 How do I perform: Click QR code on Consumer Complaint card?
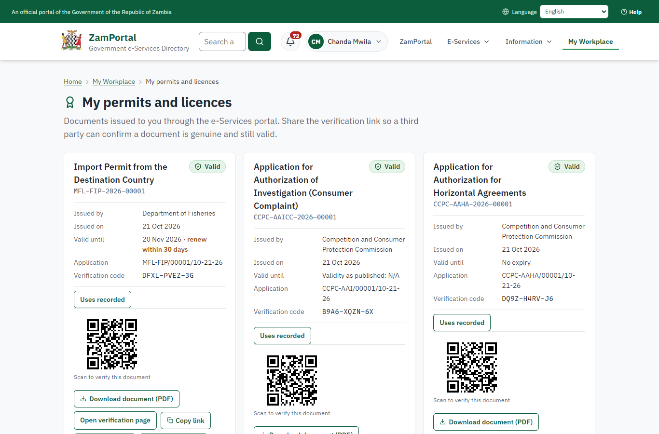click(292, 380)
